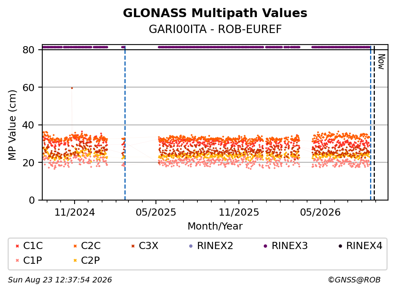396x292 pixels.
Task: Click the yellow C2P legend marker
Action: (75, 261)
